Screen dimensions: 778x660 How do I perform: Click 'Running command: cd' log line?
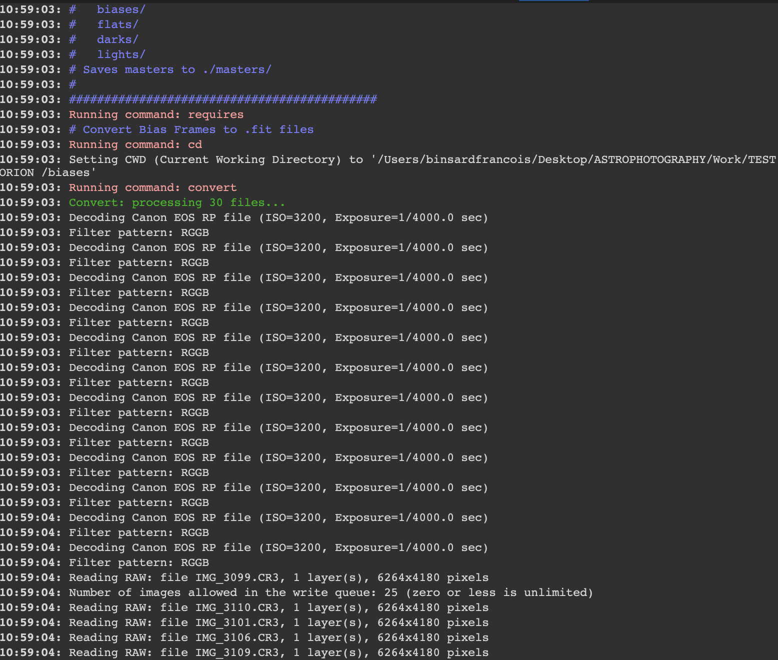pos(135,144)
